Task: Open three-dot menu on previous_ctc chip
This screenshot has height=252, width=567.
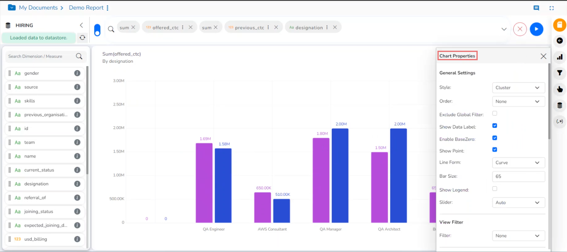Action: [x=268, y=27]
